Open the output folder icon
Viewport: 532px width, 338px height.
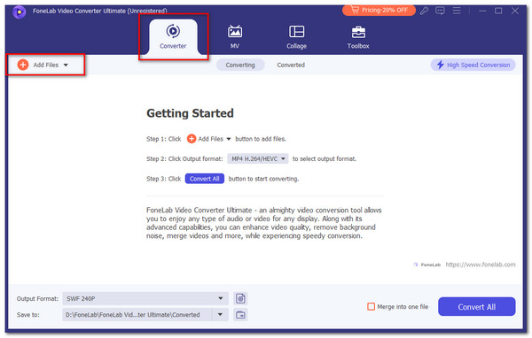click(240, 315)
